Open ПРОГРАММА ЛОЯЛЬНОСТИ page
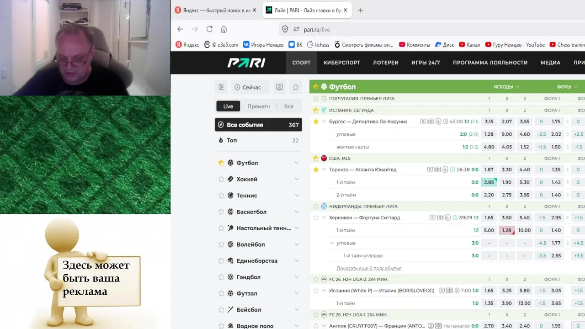 pos(490,63)
